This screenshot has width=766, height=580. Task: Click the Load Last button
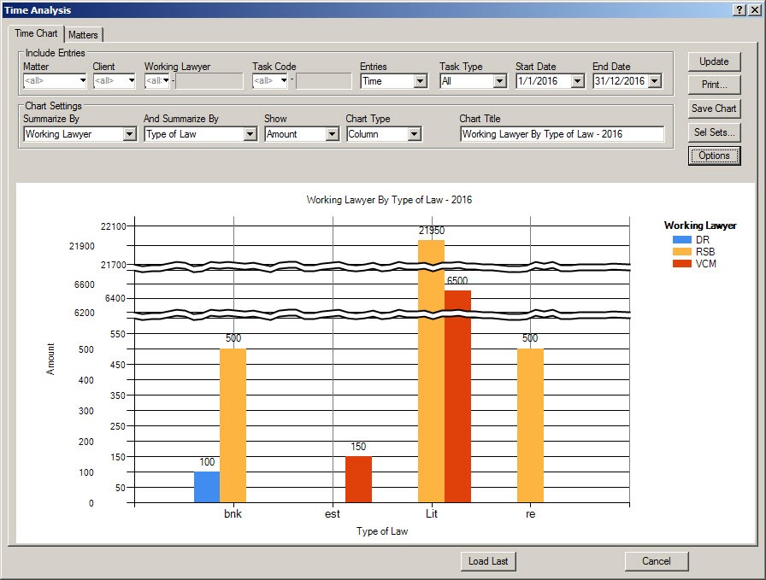click(x=488, y=561)
